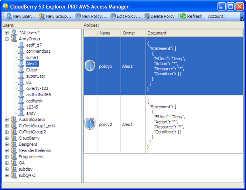Click group icon beside subQA-3
The height and width of the screenshot is (190, 246).
tap(14, 175)
